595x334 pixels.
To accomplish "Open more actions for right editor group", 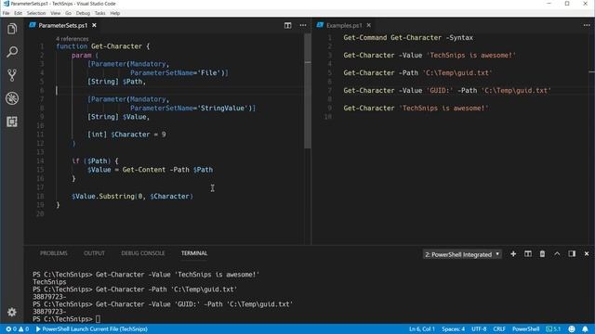I will [x=587, y=25].
